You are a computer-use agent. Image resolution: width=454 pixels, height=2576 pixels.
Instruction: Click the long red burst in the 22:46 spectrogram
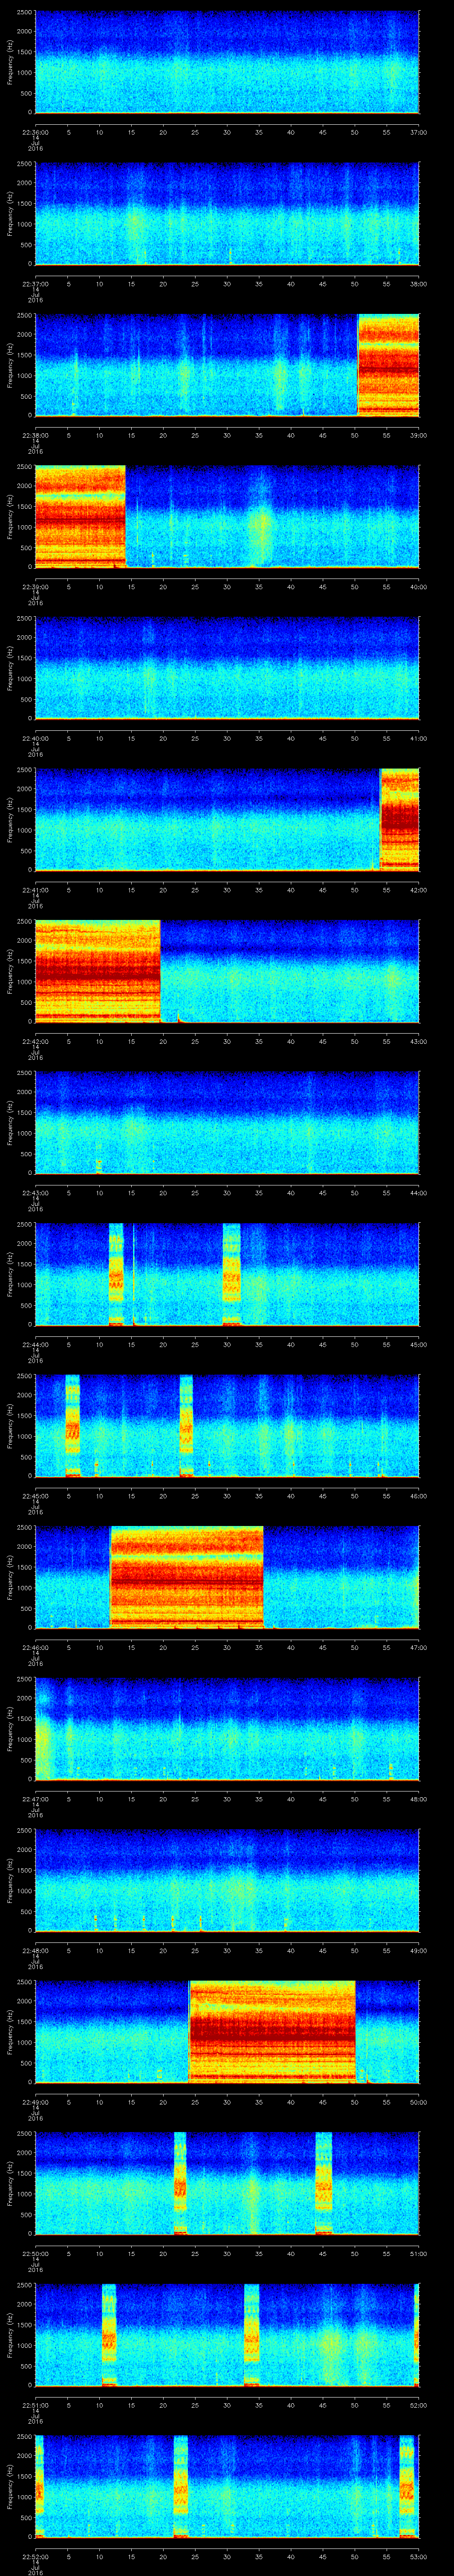(186, 1577)
